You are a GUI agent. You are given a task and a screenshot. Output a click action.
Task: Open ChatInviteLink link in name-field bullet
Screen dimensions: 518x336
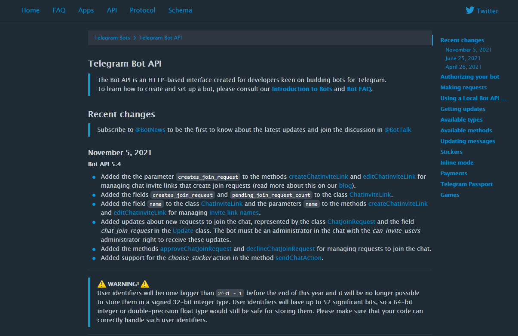pyautogui.click(x=222, y=204)
